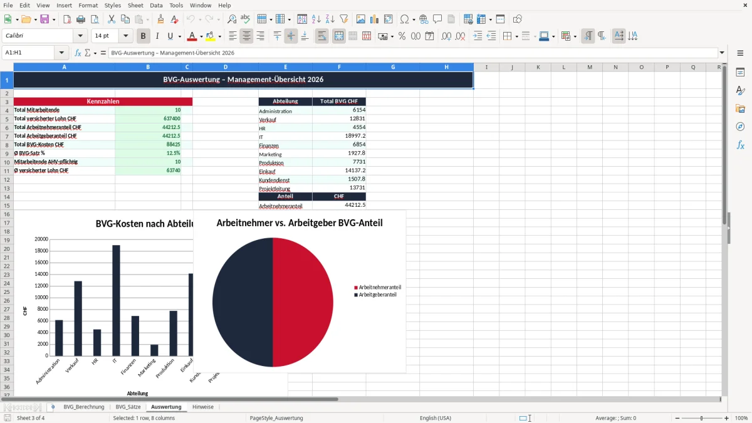Open Function Wizard fx icon
Image resolution: width=752 pixels, height=423 pixels.
pos(78,53)
